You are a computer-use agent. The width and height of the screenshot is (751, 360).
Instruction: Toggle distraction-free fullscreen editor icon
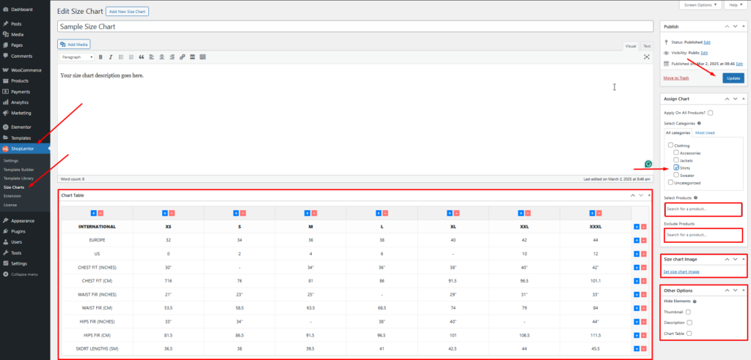click(x=647, y=57)
